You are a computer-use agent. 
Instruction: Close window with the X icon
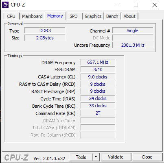coord(155,5)
